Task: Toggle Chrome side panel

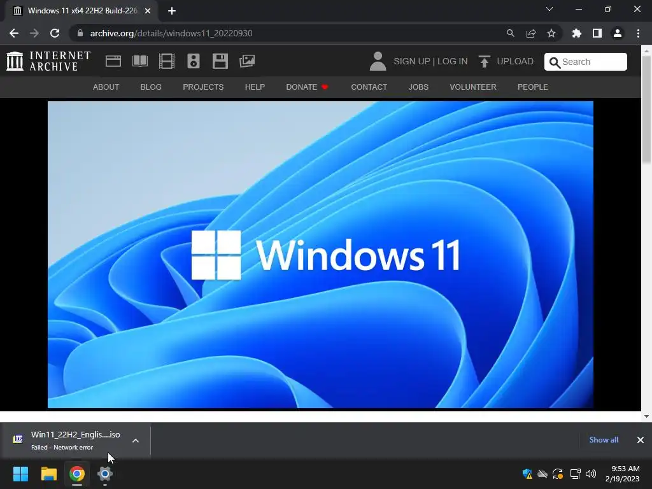Action: click(597, 33)
